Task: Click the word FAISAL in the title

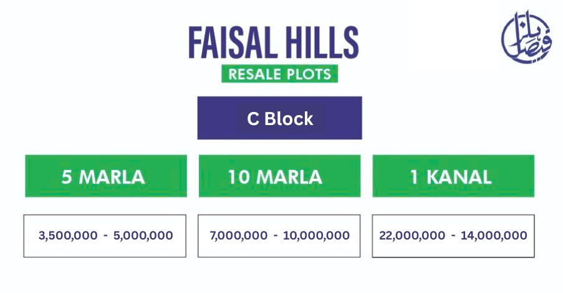Action: [232, 42]
